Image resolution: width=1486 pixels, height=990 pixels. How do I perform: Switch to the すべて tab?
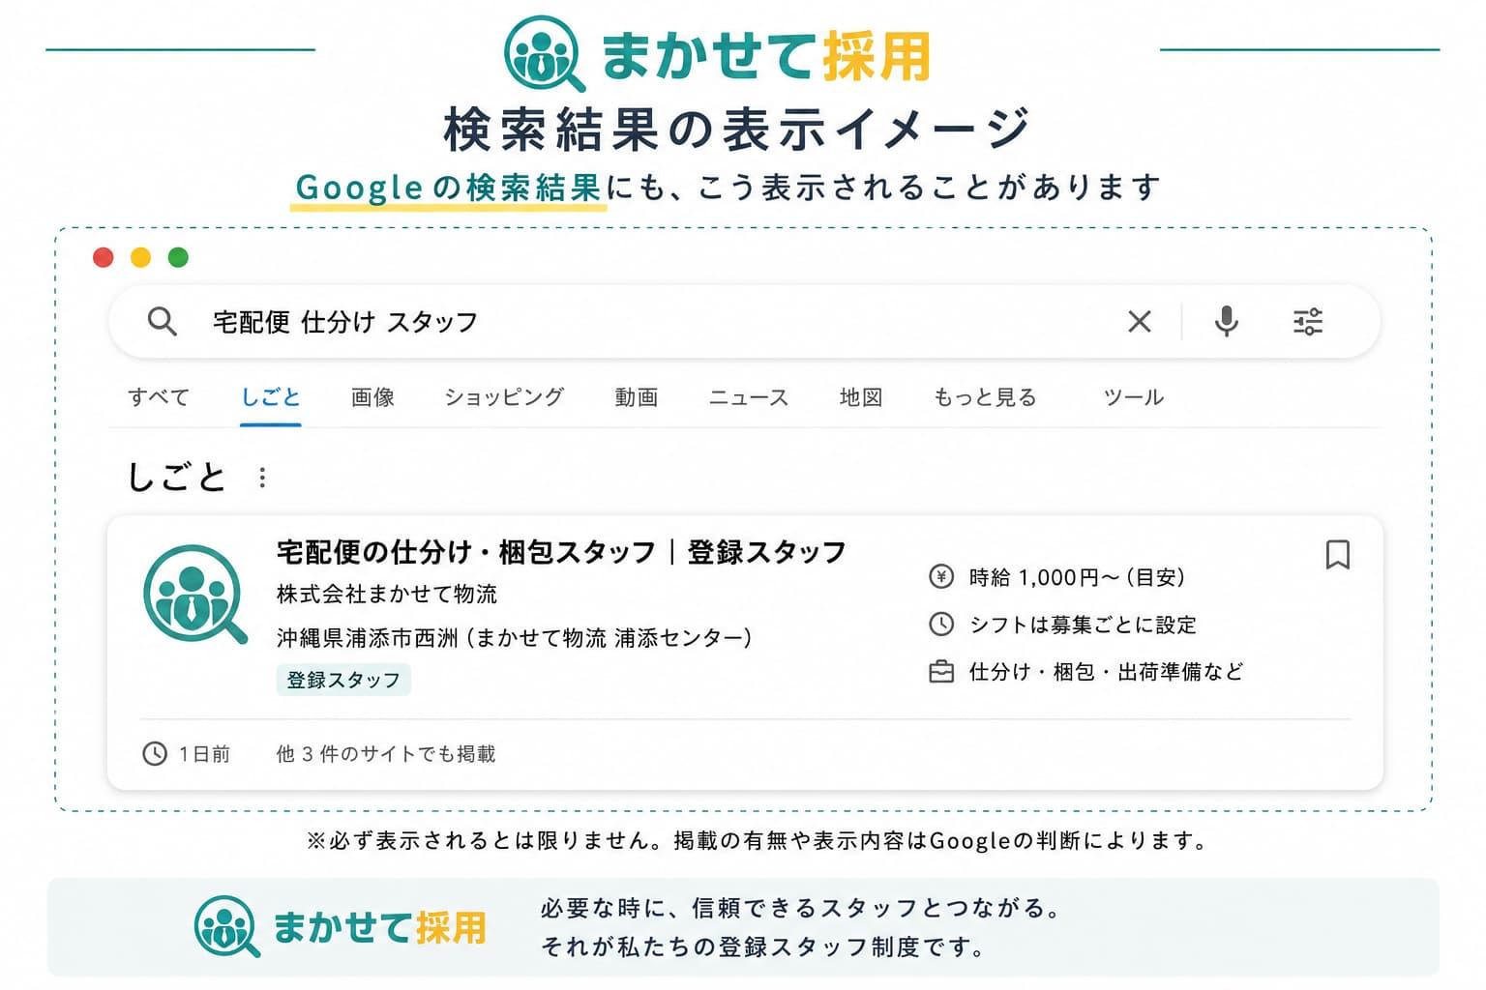(159, 397)
